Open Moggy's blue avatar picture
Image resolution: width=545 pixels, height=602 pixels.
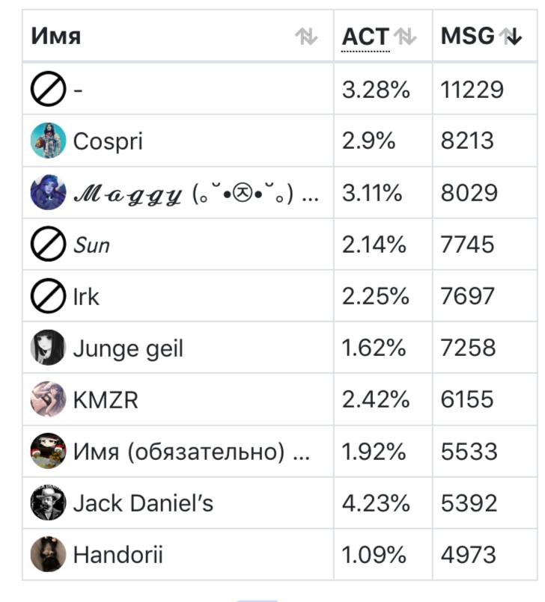[48, 192]
